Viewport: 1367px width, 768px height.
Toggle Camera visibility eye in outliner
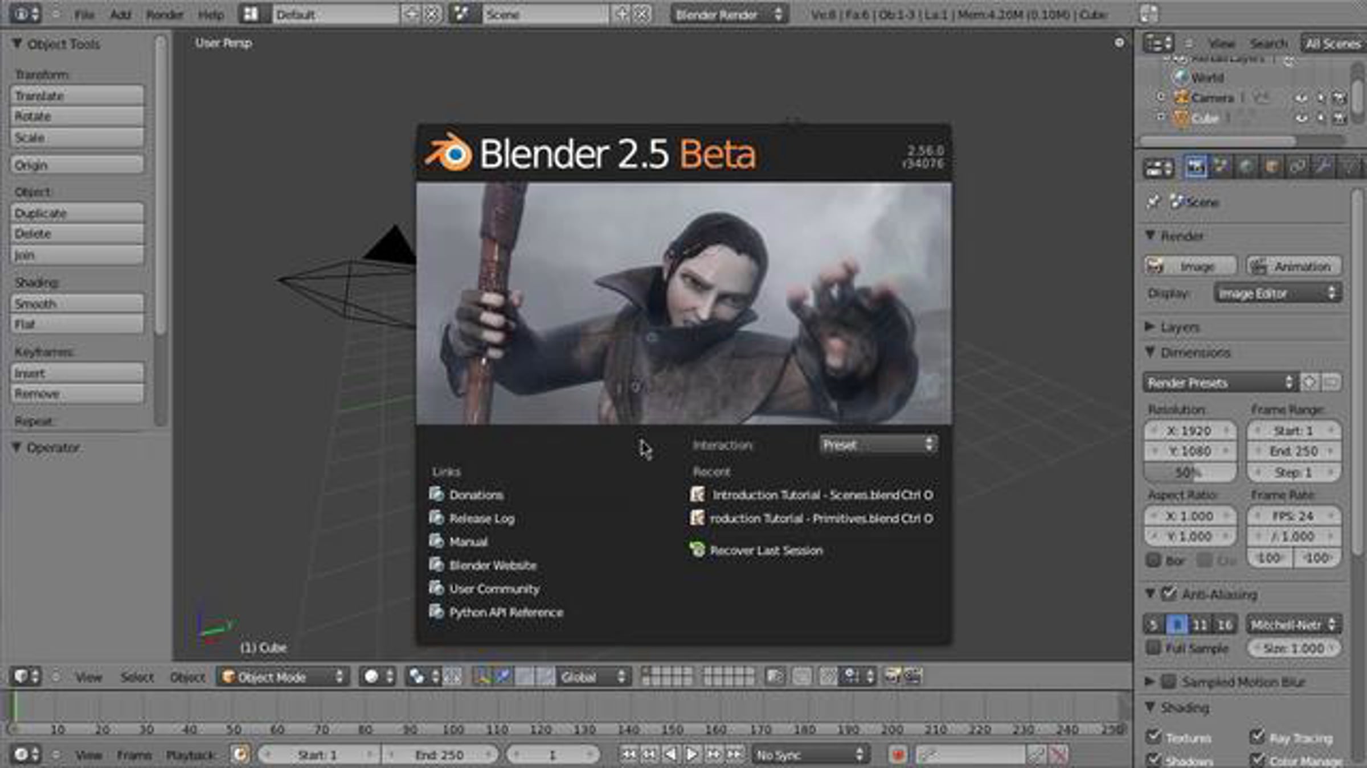click(1301, 98)
